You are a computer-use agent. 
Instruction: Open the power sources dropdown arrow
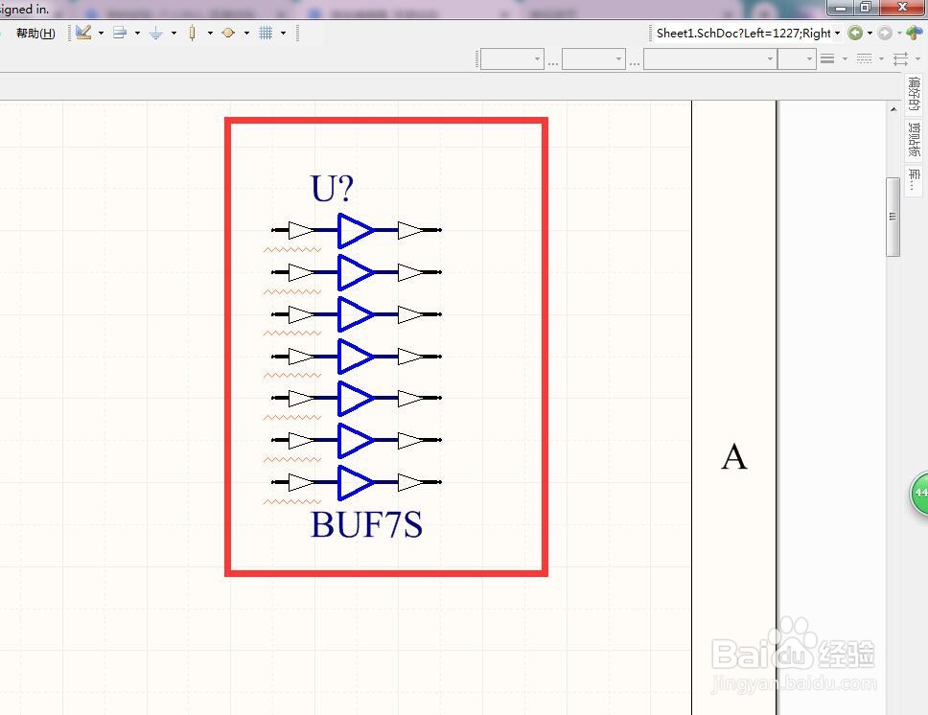coord(174,34)
